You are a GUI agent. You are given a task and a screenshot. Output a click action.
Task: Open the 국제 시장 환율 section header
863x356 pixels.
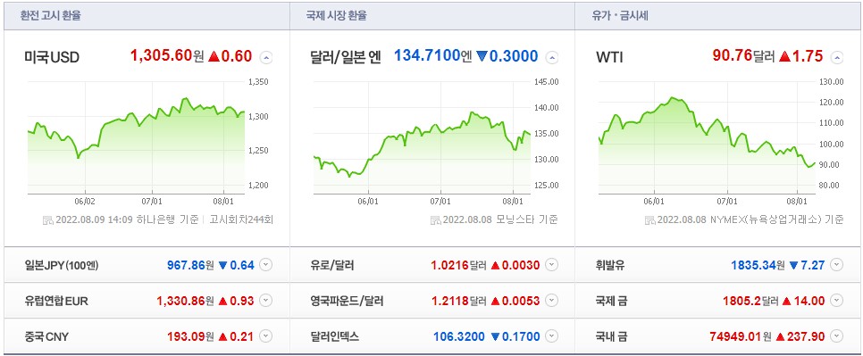click(x=336, y=16)
